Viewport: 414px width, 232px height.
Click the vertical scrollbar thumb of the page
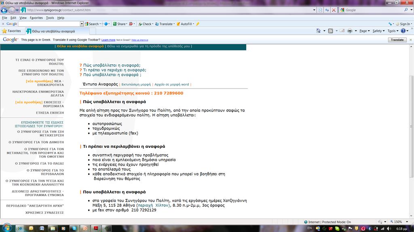[x=411, y=126]
